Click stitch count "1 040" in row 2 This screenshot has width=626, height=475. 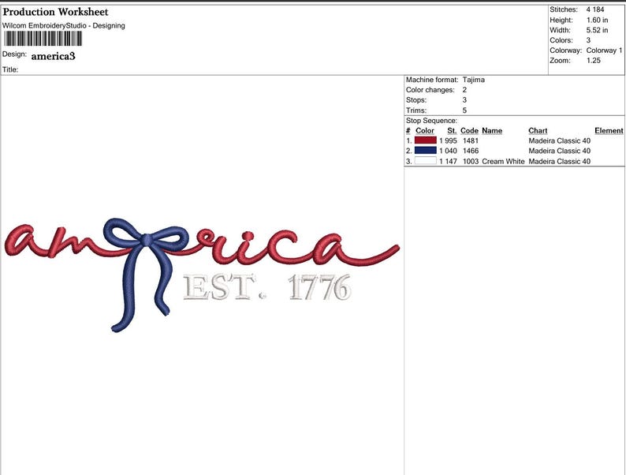pos(448,151)
